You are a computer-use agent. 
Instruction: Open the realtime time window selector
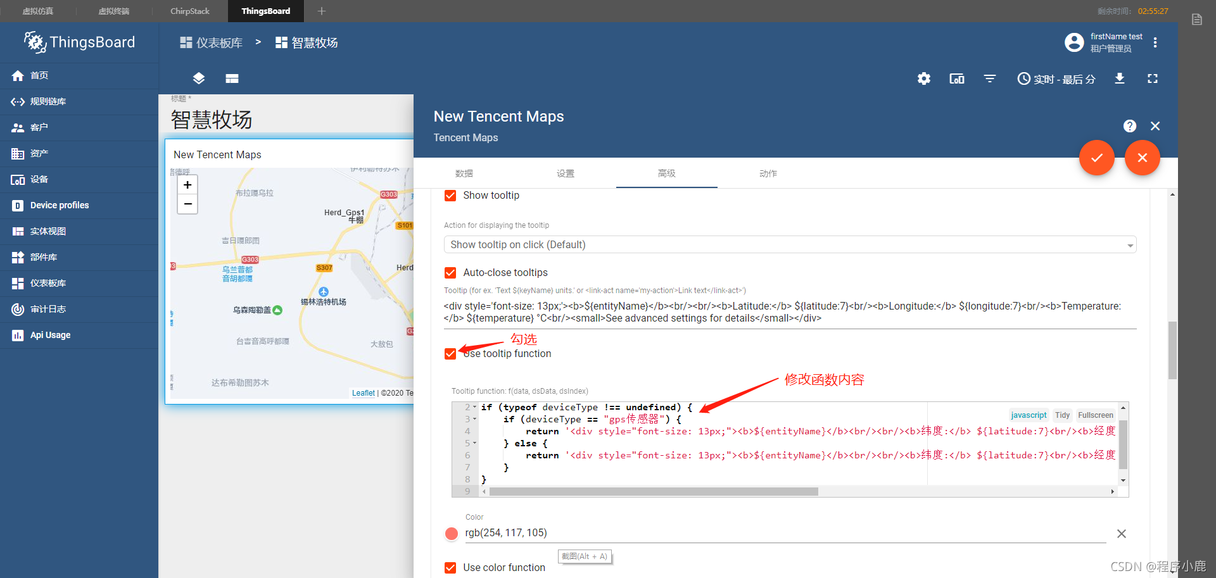coord(1056,79)
